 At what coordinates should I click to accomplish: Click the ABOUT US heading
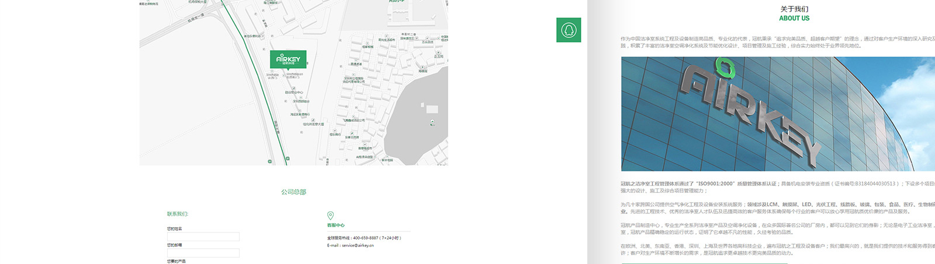794,18
